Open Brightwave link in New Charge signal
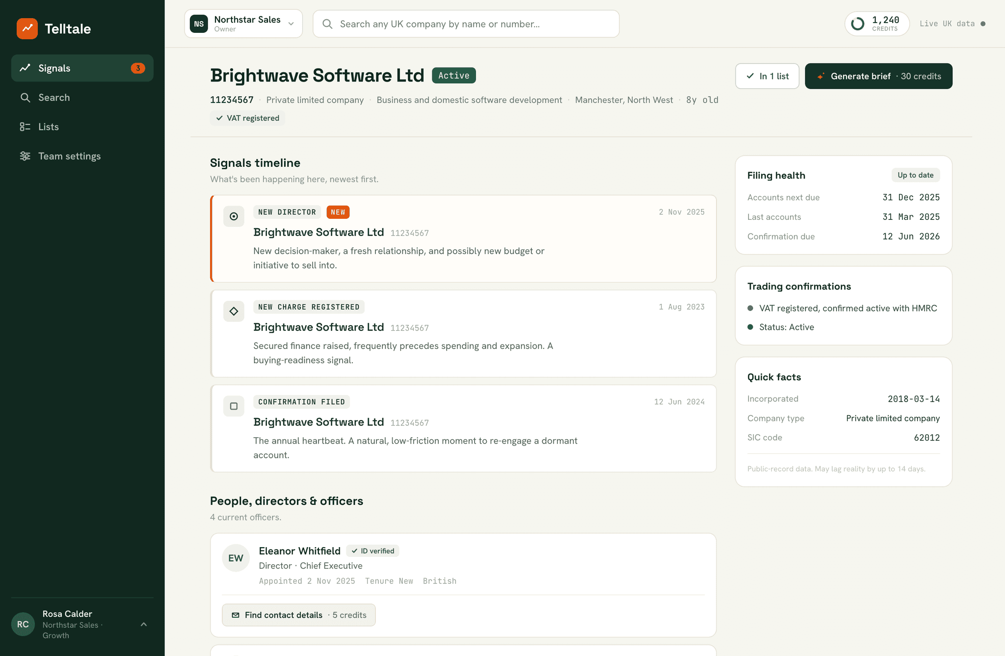The height and width of the screenshot is (656, 1005). (318, 327)
